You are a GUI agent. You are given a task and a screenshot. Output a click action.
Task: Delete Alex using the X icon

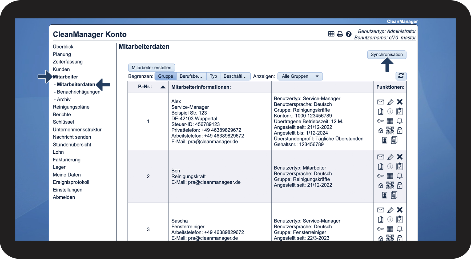click(x=400, y=102)
